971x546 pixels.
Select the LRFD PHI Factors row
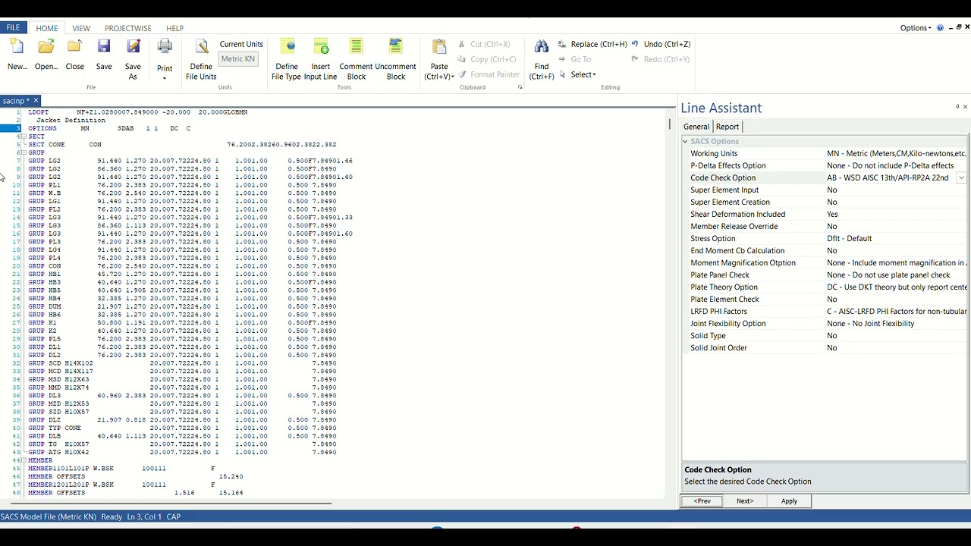(825, 311)
